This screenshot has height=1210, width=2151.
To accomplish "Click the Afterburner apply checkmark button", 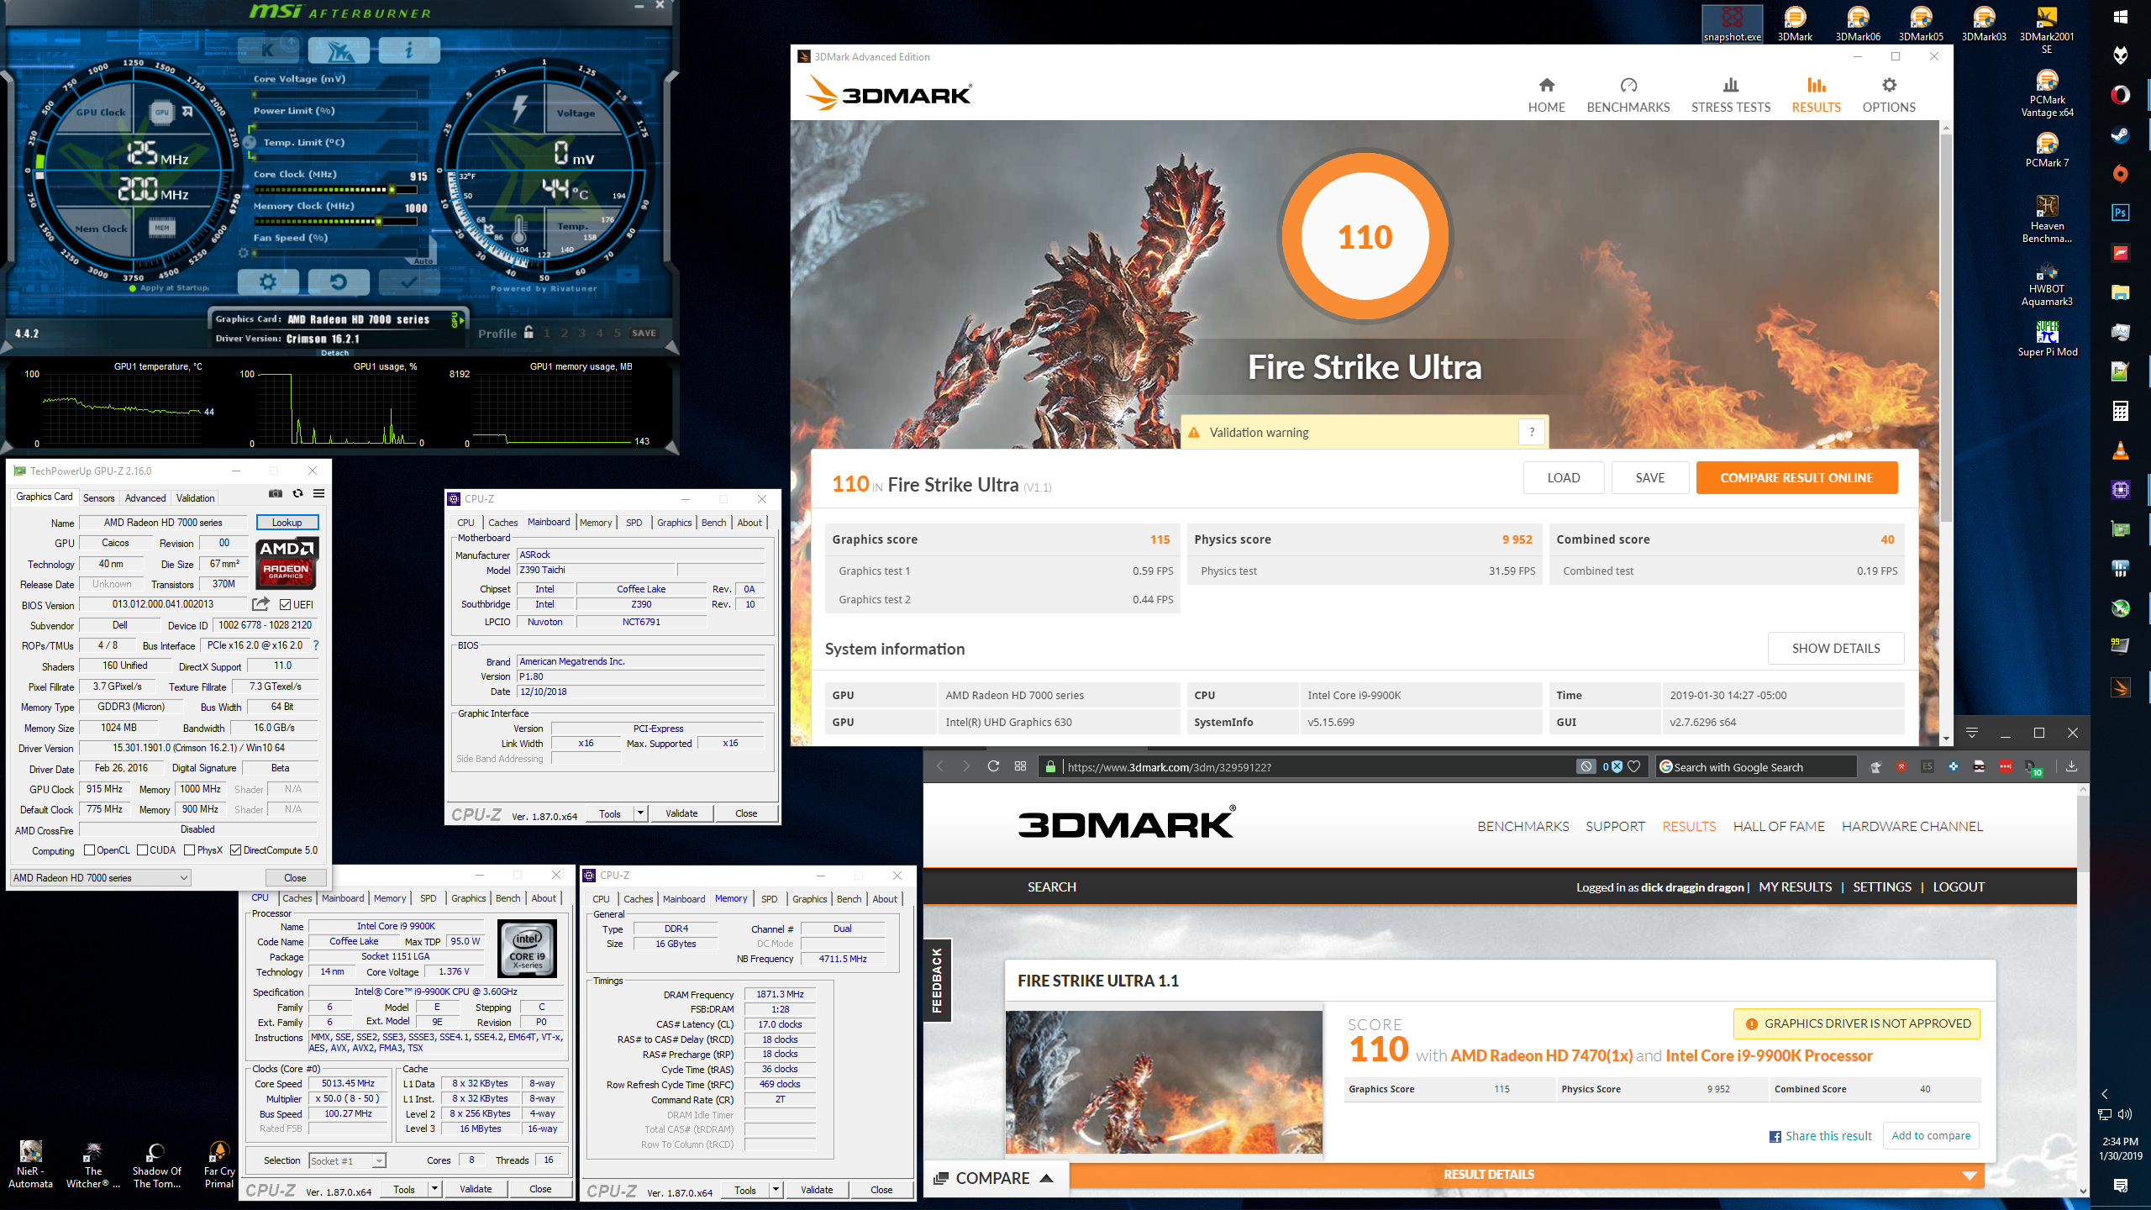I will (x=408, y=282).
